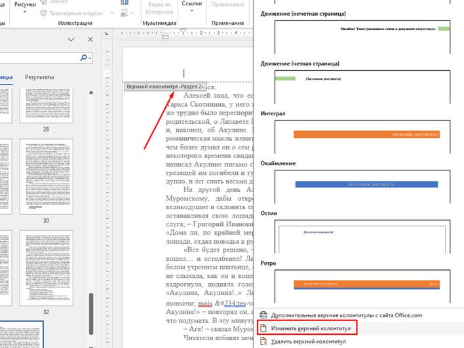Screen dimensions: 464x348
Task: Click the underlined word mais in text
Action: [205, 303]
